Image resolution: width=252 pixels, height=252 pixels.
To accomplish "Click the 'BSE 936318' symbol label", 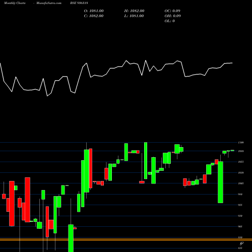I will [x=79, y=3].
